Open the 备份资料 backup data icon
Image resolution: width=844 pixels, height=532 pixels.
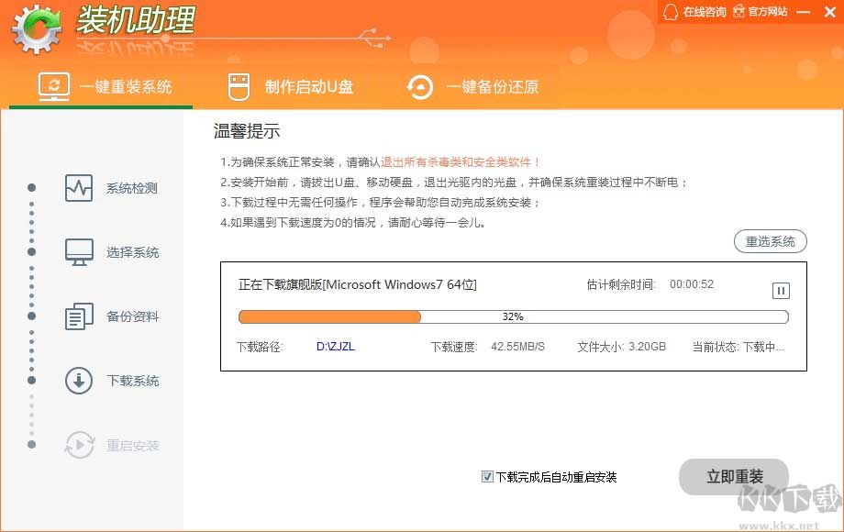click(x=79, y=316)
